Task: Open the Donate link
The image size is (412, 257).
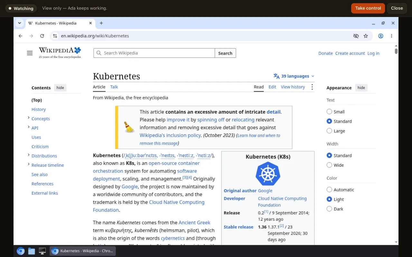Action: pyautogui.click(x=325, y=53)
